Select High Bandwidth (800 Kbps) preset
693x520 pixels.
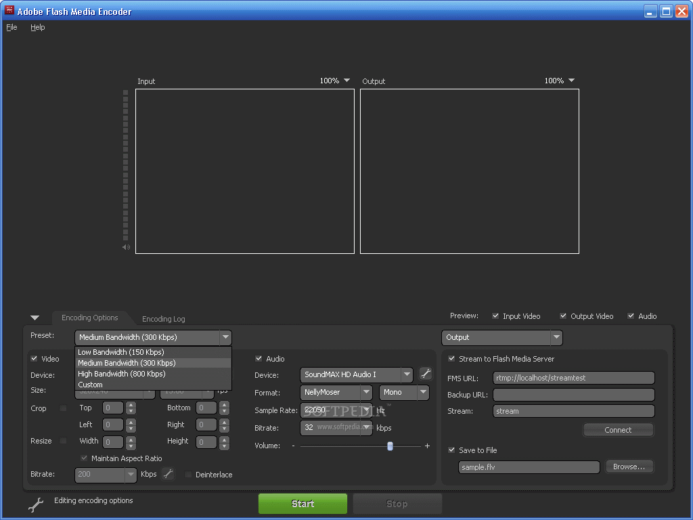(x=122, y=374)
